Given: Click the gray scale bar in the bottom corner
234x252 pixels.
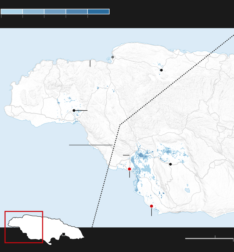Looking at the screenshot, I should [x=209, y=239].
